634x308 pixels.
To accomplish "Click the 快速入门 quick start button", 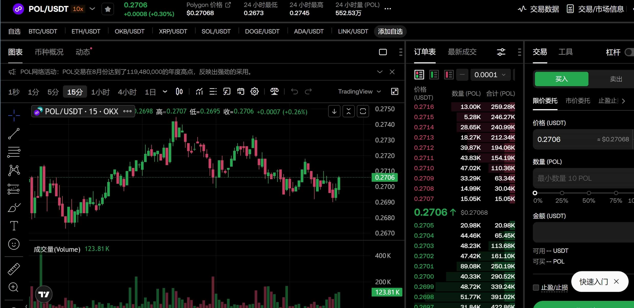I will pyautogui.click(x=594, y=282).
